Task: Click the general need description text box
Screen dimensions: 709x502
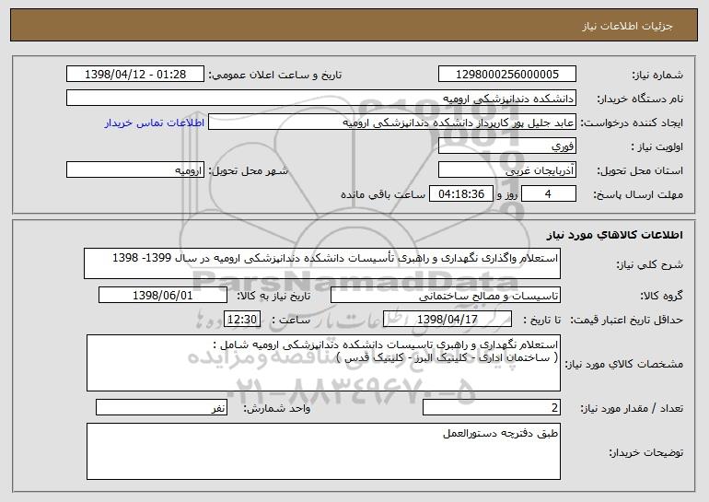Action: (x=322, y=263)
